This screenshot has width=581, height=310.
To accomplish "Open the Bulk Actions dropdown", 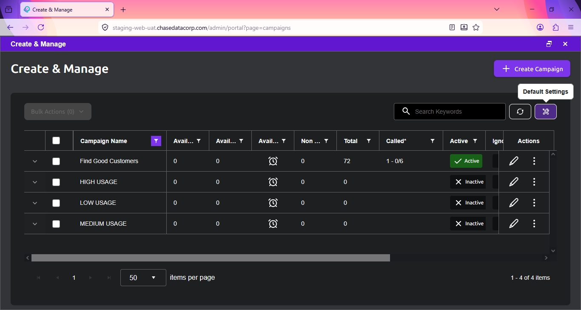I will 58,112.
